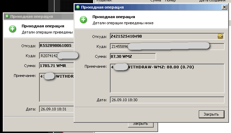Click the Сумма field 87.30 WMZ
Image resolution: width=231 pixels, height=133 pixels.
tap(133, 56)
